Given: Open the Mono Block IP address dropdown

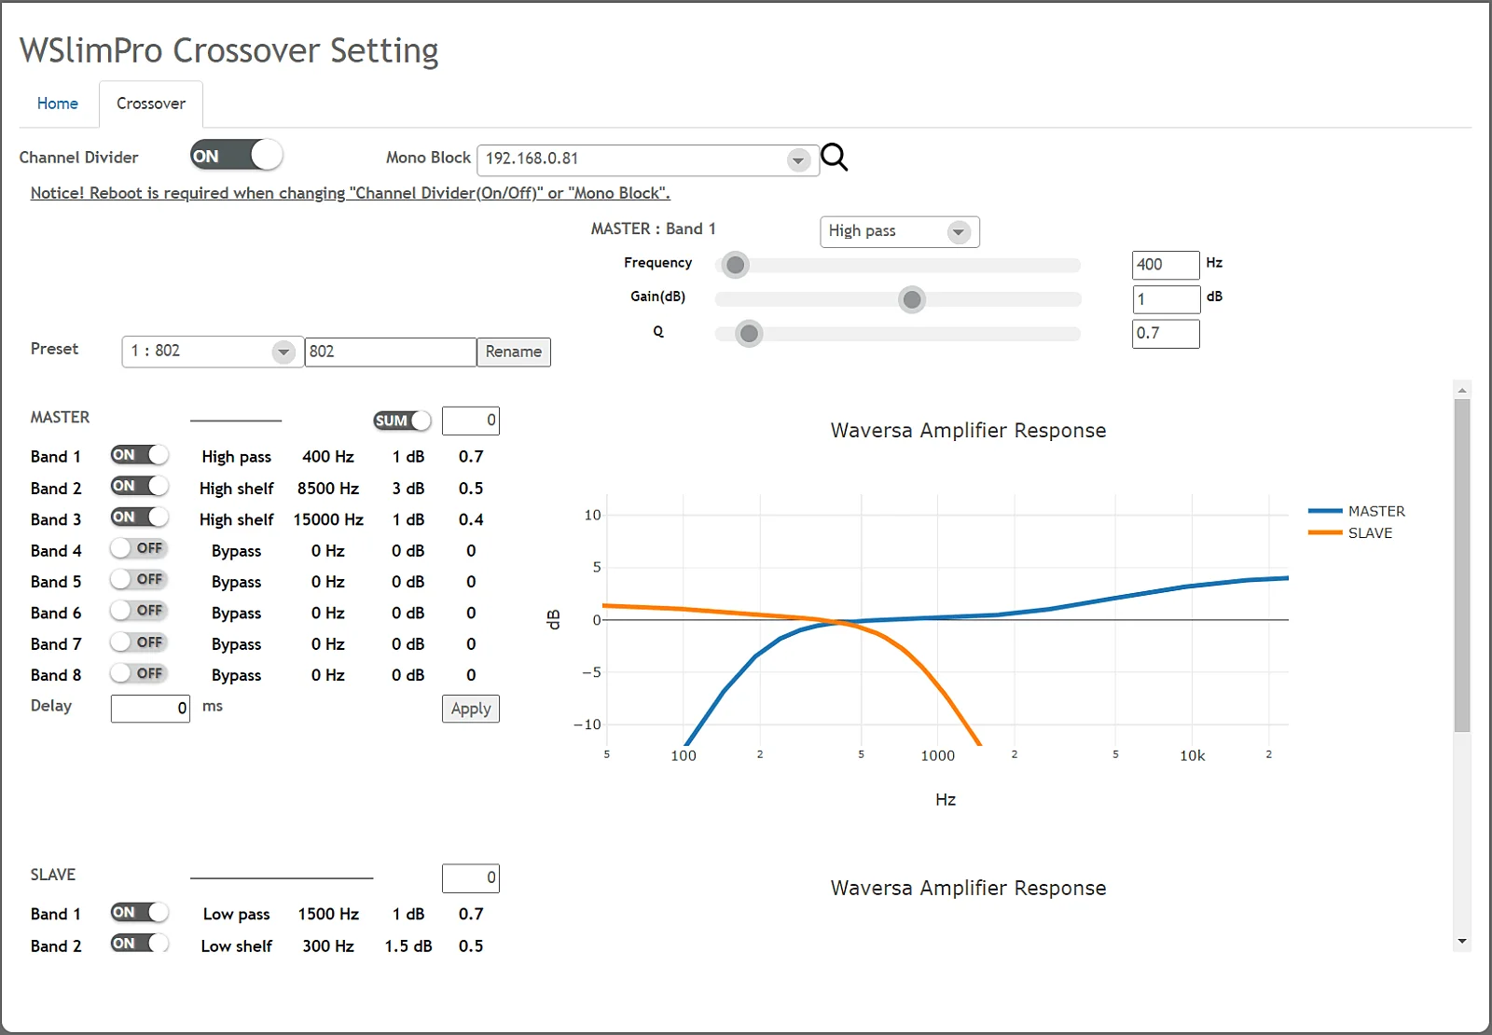Looking at the screenshot, I should [648, 159].
